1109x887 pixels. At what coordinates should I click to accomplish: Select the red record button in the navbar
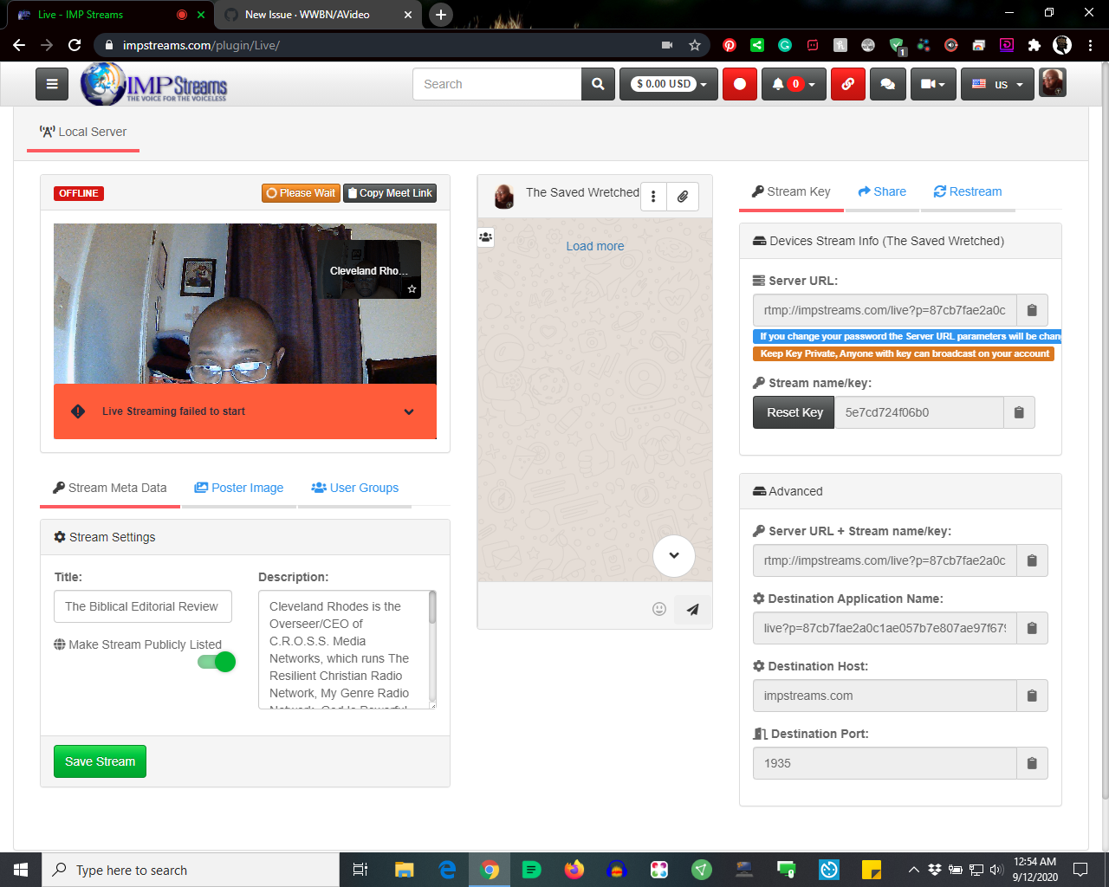[x=739, y=83]
